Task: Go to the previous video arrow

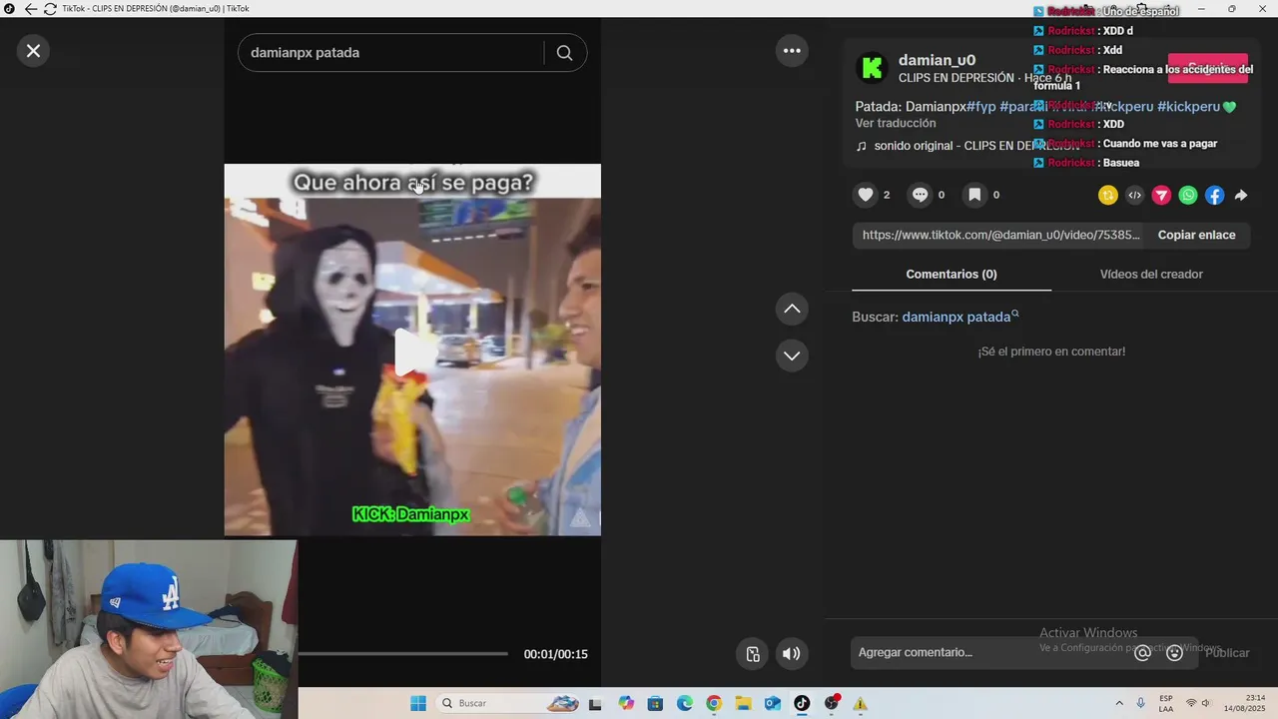Action: pos(792,309)
